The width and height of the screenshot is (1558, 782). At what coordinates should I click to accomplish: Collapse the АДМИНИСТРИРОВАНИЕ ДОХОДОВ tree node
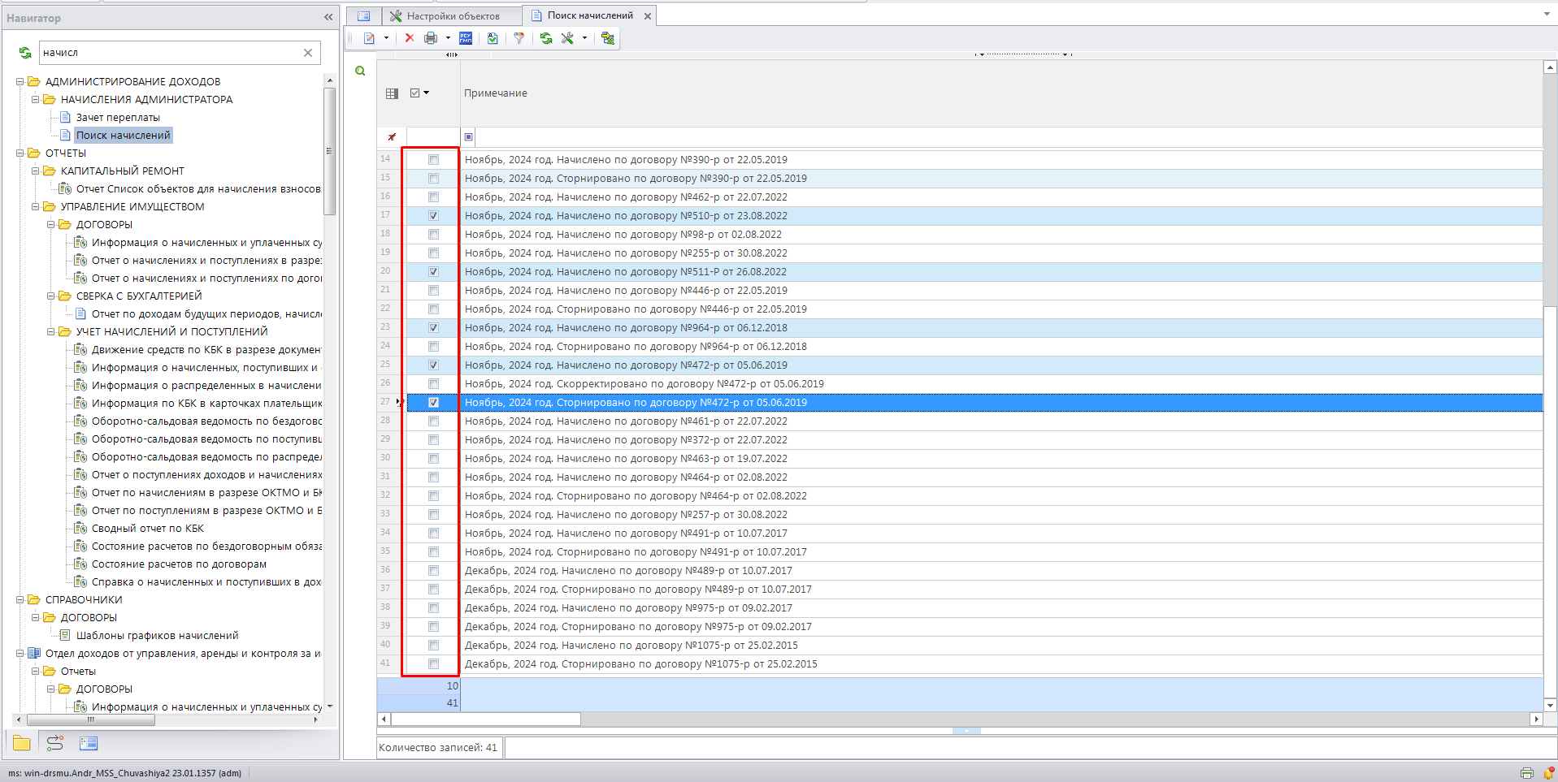(x=20, y=82)
